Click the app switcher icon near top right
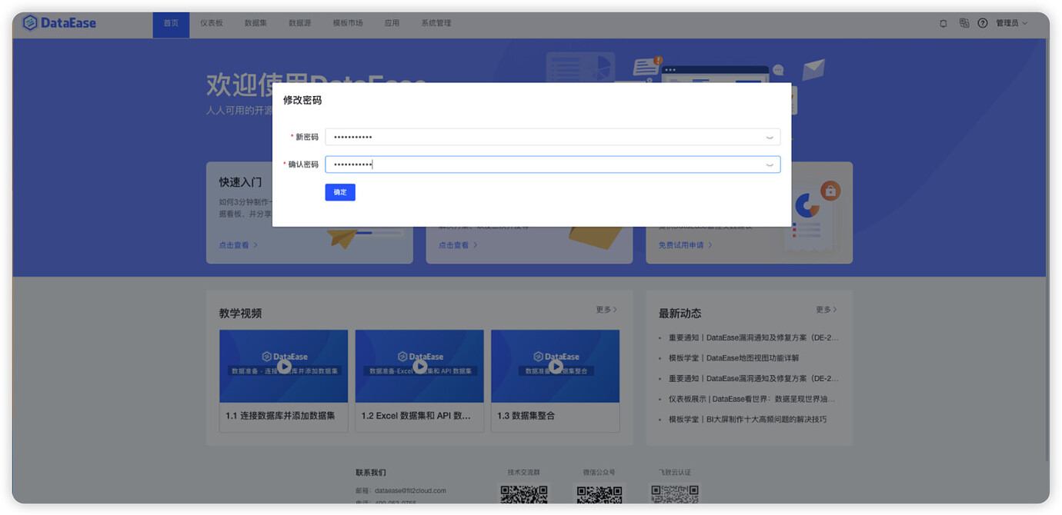The width and height of the screenshot is (1062, 515). 964,23
